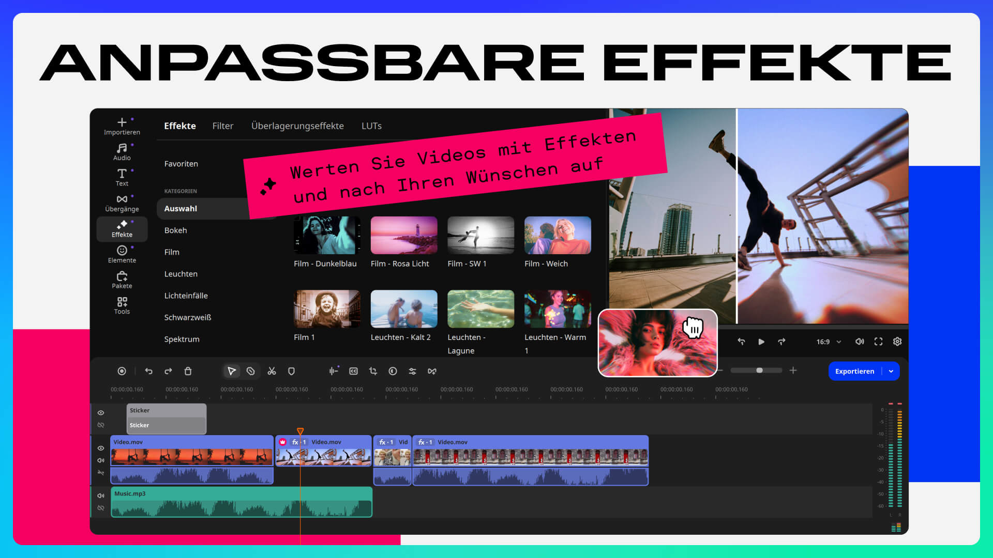
Task: Select the Importieren icon in the sidebar
Action: pyautogui.click(x=122, y=125)
